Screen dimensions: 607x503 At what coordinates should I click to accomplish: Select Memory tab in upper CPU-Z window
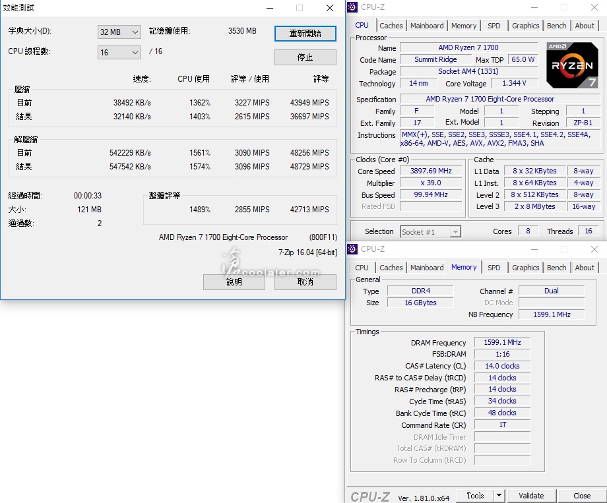click(x=464, y=26)
